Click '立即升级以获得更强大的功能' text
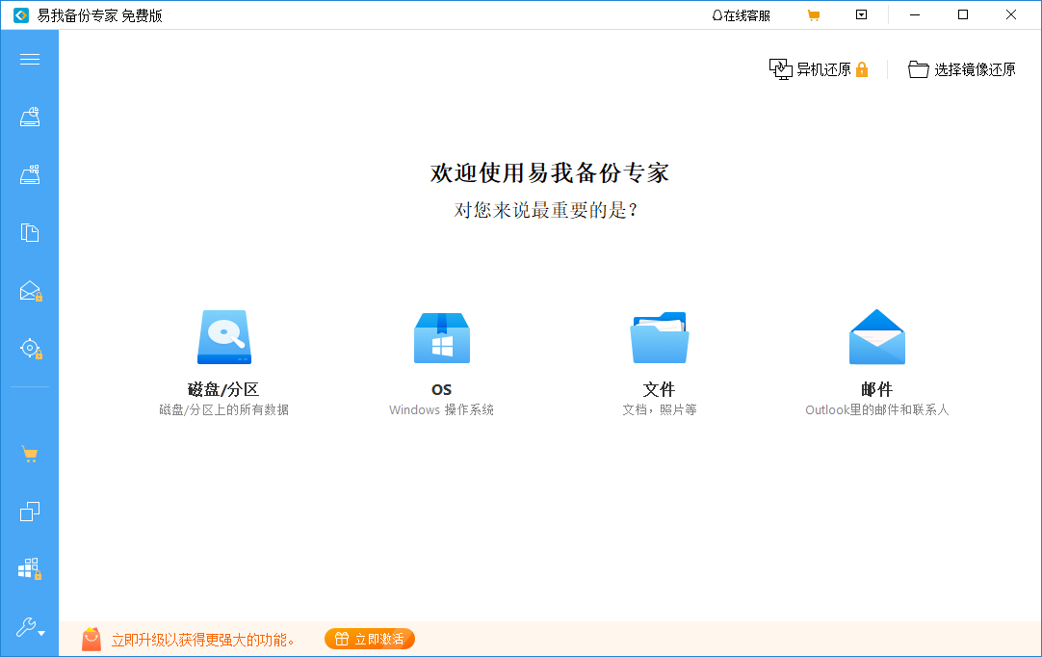 [202, 640]
